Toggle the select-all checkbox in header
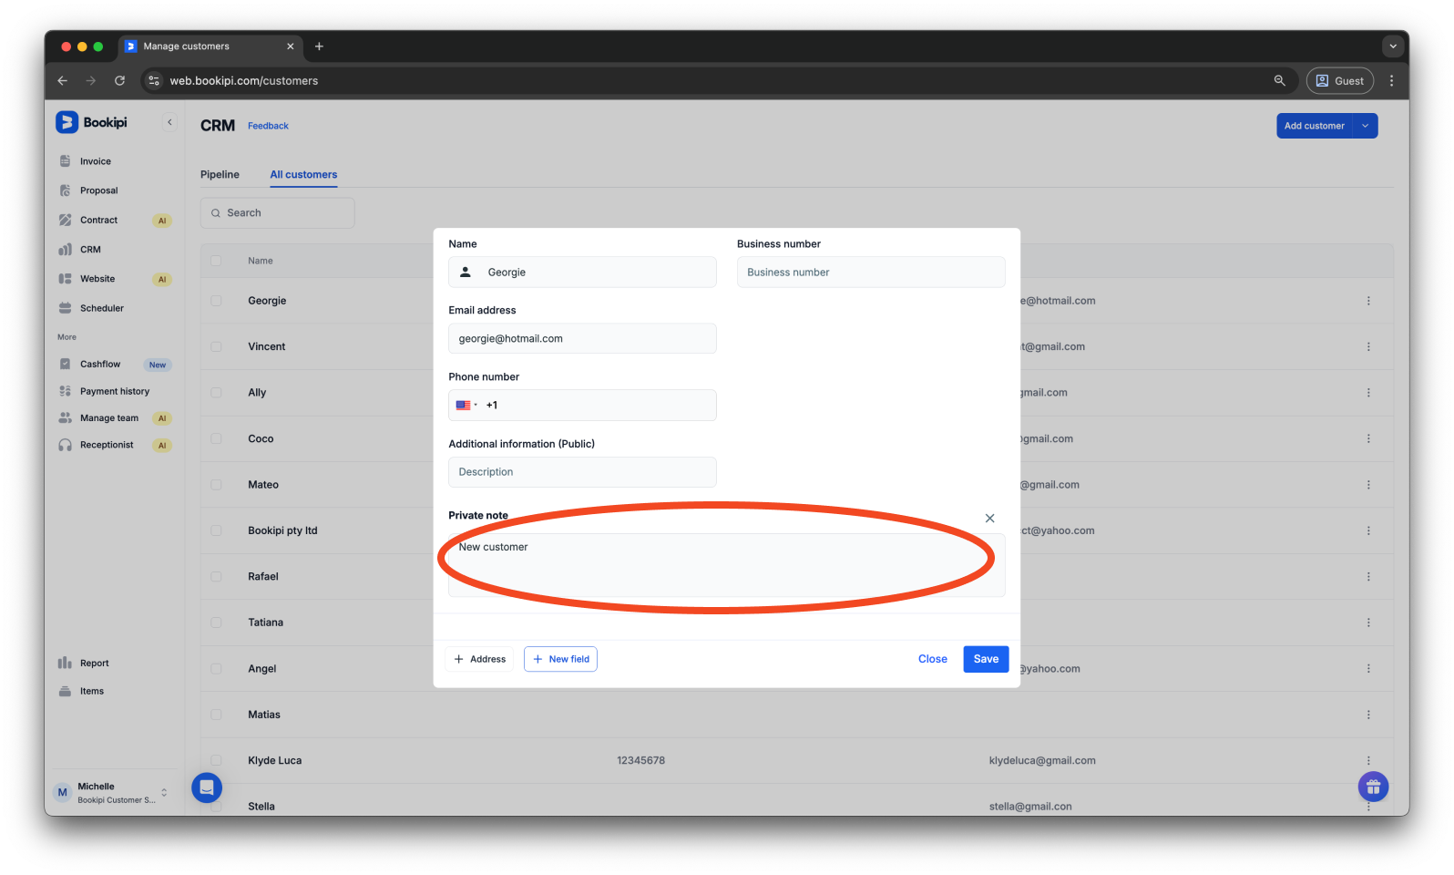 coord(216,261)
